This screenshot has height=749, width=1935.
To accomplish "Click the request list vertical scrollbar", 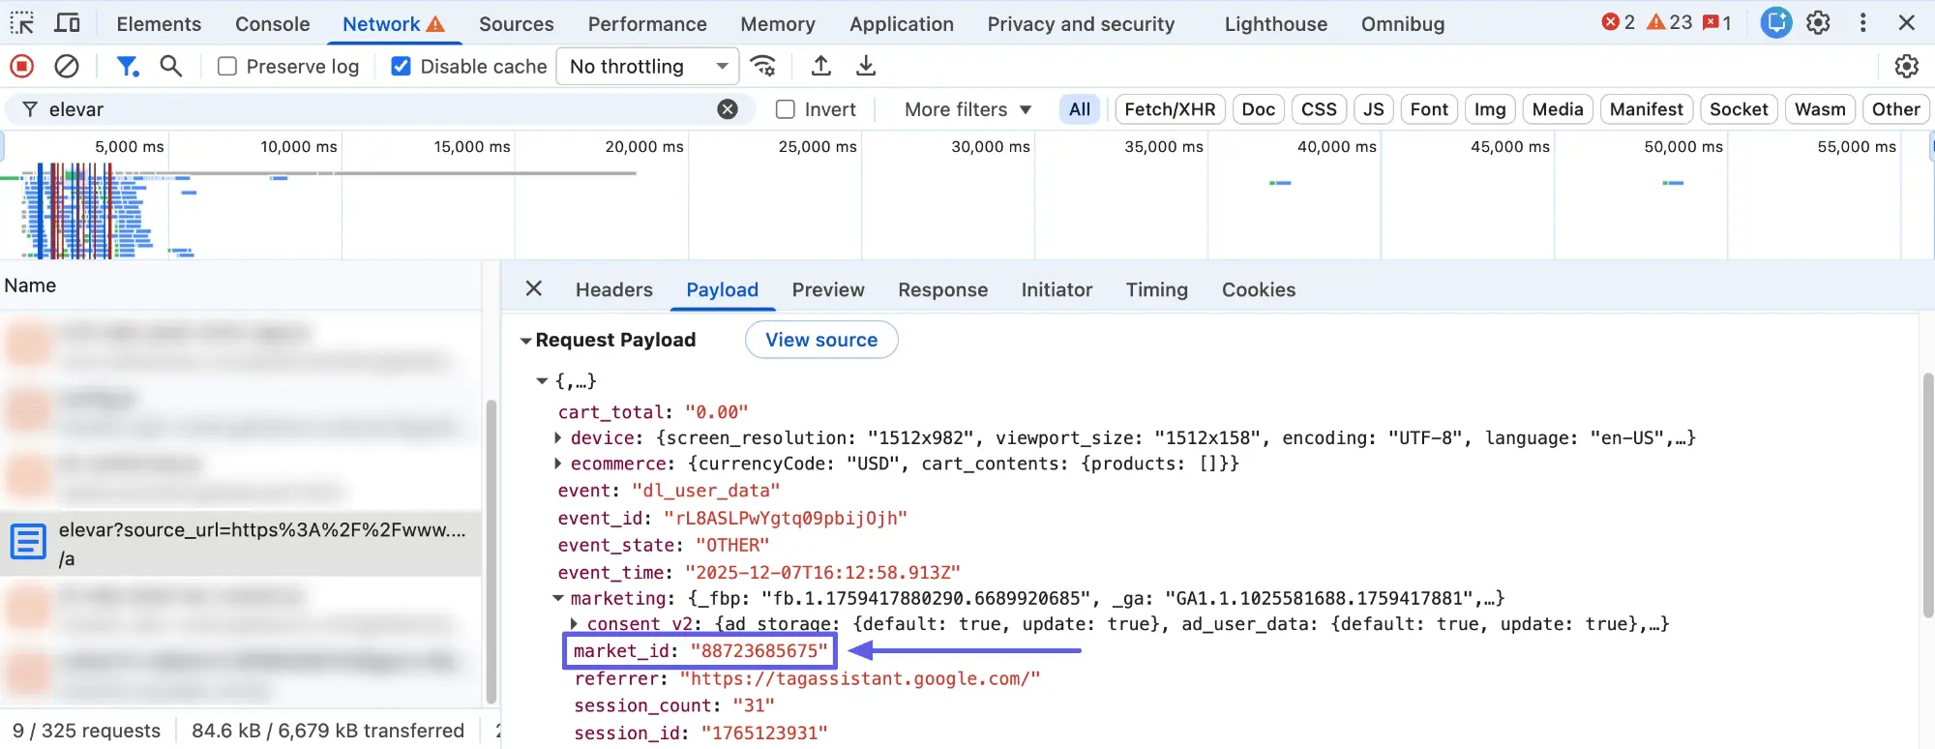I will (491, 552).
